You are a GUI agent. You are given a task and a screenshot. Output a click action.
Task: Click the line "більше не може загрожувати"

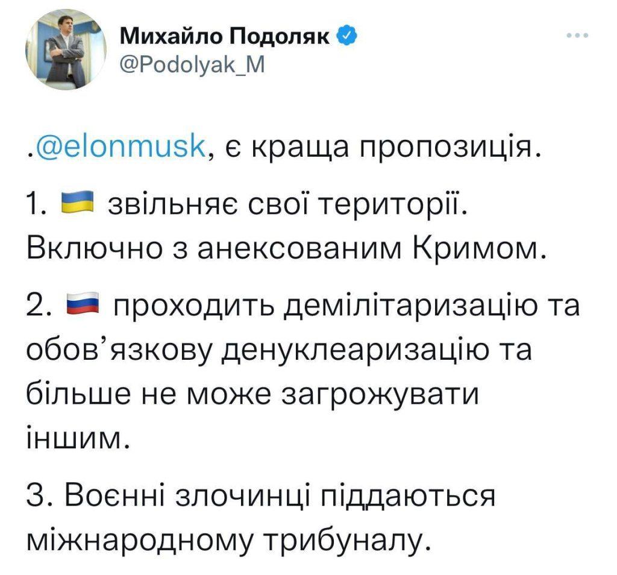pyautogui.click(x=252, y=394)
